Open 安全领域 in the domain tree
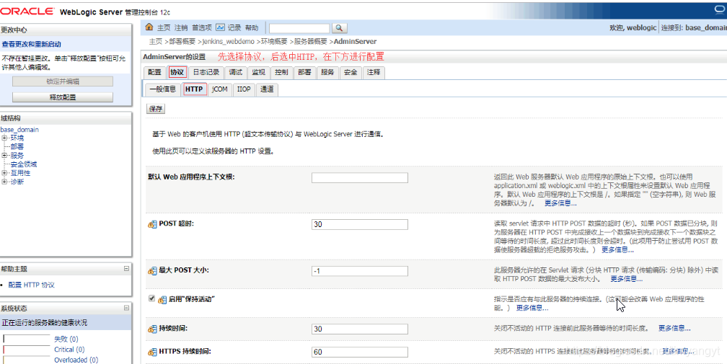 [24, 164]
